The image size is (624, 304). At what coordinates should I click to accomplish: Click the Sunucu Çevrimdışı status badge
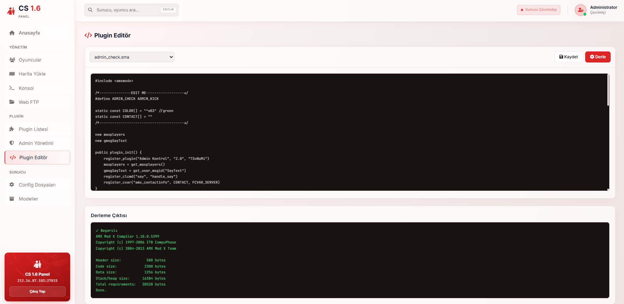coord(538,10)
